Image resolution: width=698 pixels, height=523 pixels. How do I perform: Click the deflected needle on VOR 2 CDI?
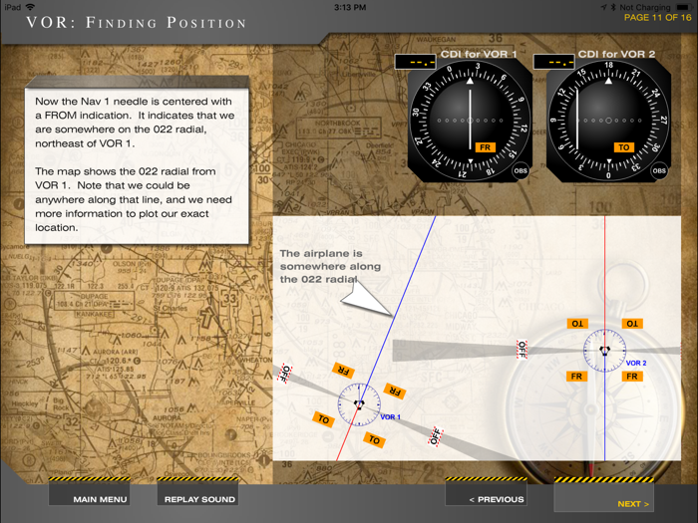click(577, 120)
